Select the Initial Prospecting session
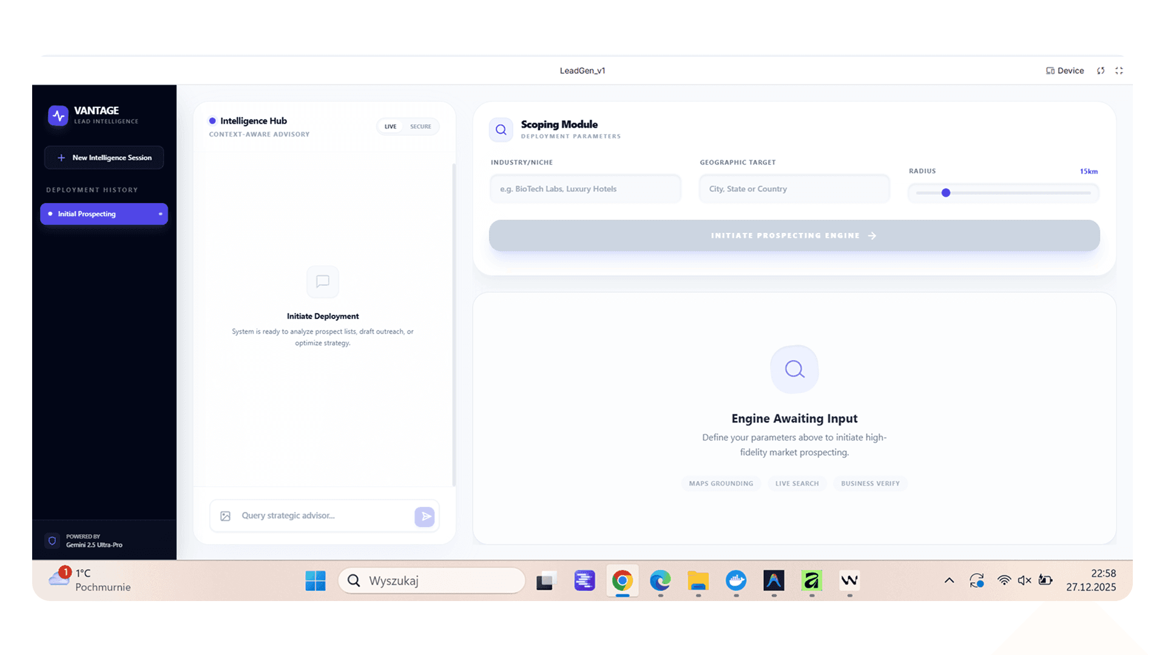Viewport: 1165px width, 655px height. [104, 213]
